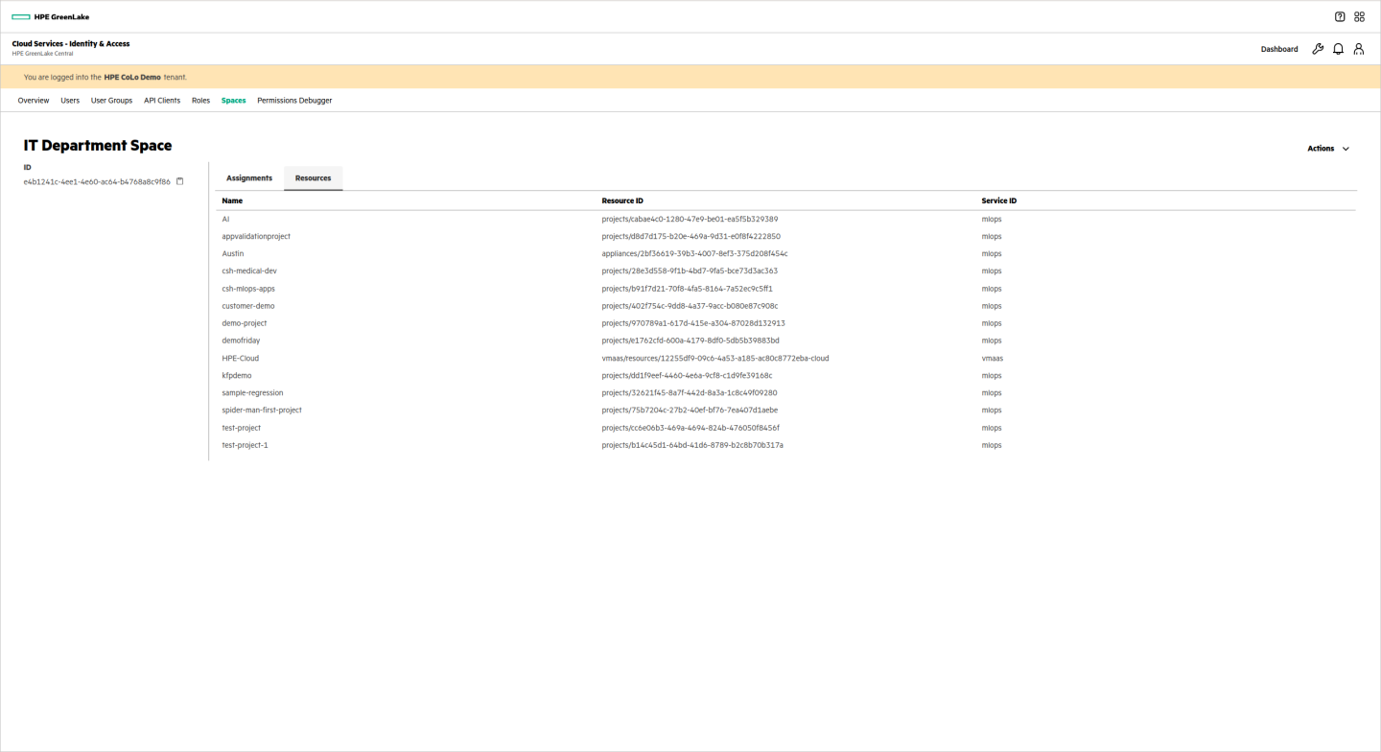Click the Cloud Services - Identity & Access title
Image resolution: width=1381 pixels, height=752 pixels.
tap(71, 44)
